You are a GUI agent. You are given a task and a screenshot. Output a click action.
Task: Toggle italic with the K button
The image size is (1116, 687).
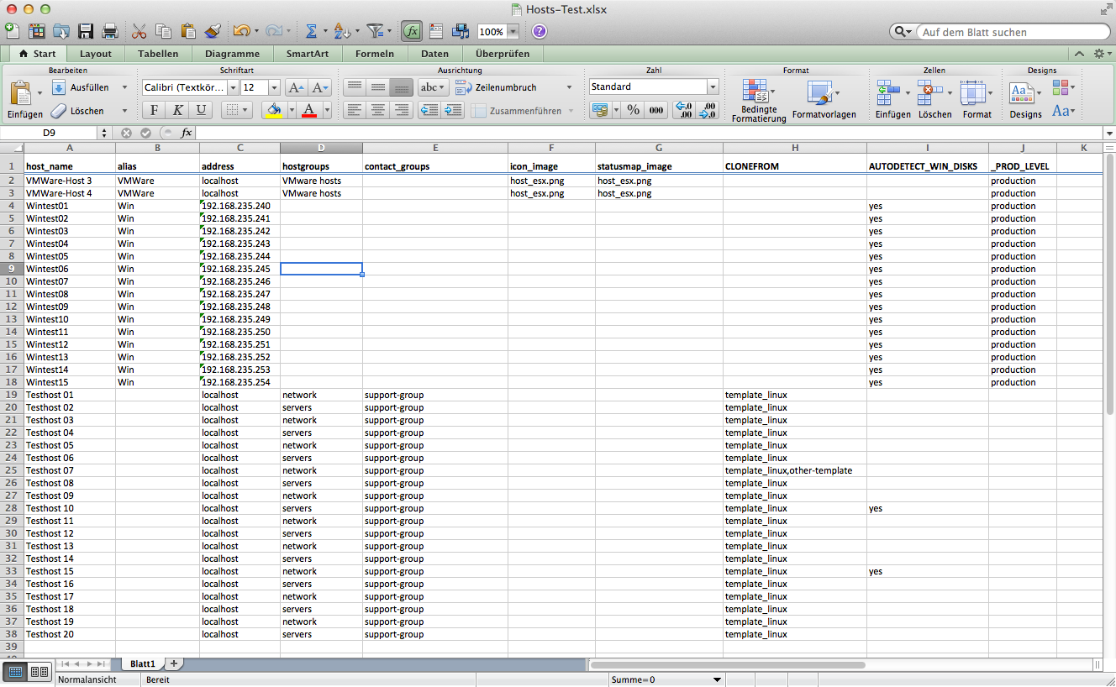[177, 110]
